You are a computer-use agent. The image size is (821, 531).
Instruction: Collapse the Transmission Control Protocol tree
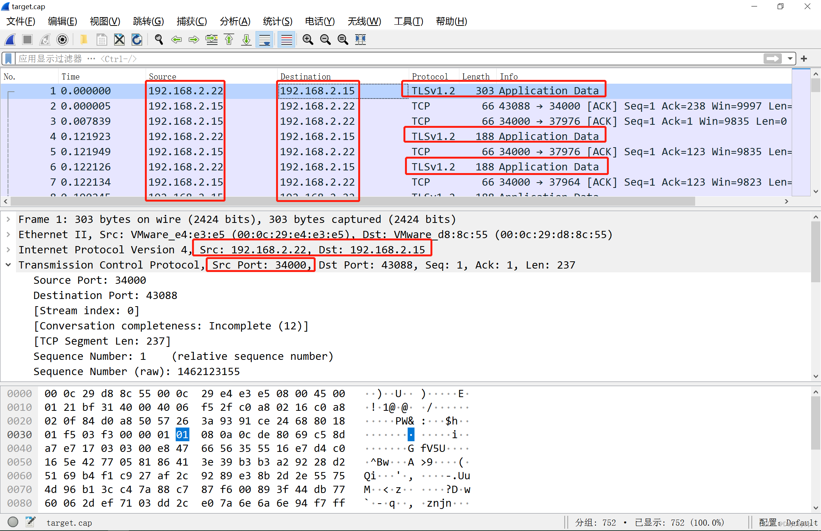pos(8,265)
